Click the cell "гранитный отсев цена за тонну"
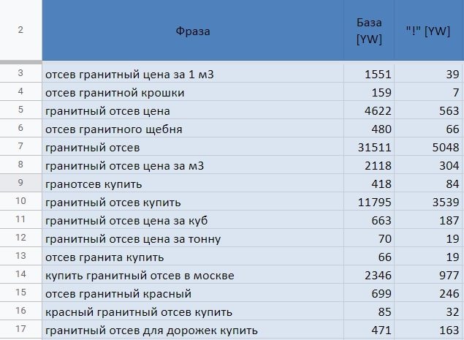Image resolution: width=464 pixels, height=340 pixels. (193, 239)
